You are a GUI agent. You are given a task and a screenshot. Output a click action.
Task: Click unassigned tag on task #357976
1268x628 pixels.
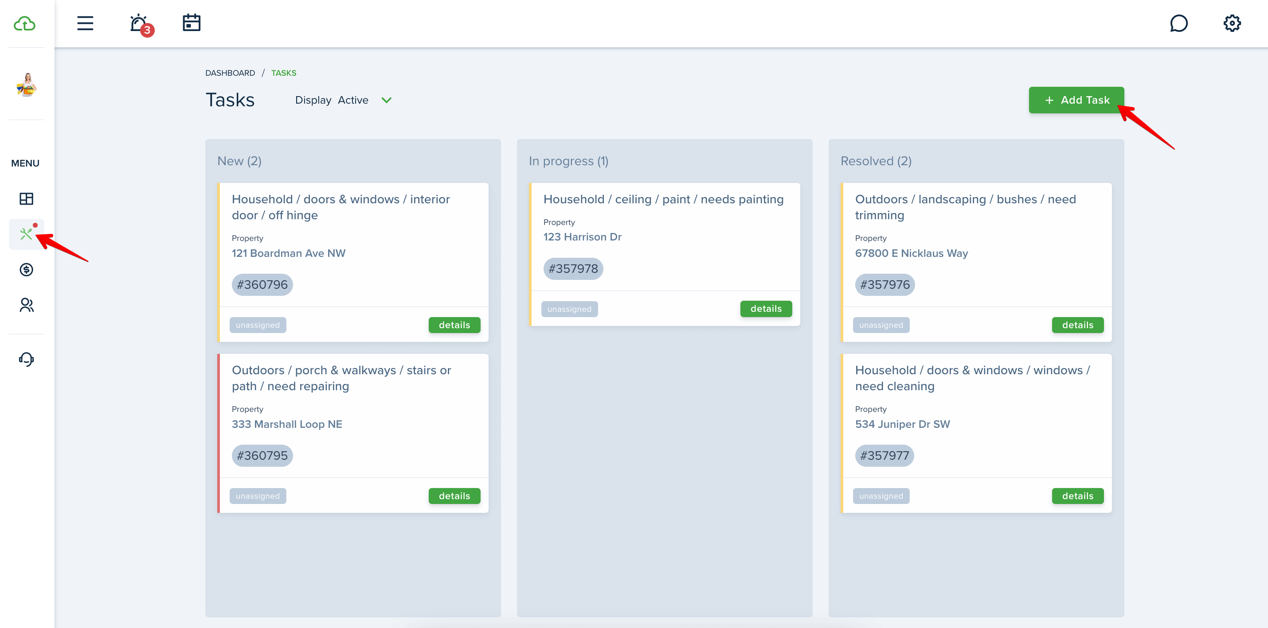coord(881,325)
